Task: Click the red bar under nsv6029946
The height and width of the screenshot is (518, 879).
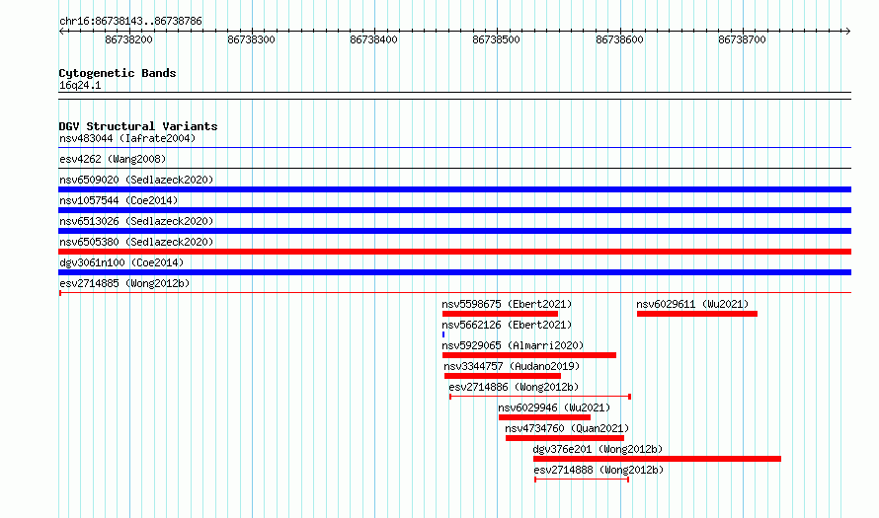Action: [x=544, y=417]
